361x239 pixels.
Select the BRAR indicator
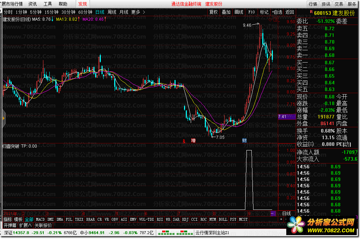91,219
